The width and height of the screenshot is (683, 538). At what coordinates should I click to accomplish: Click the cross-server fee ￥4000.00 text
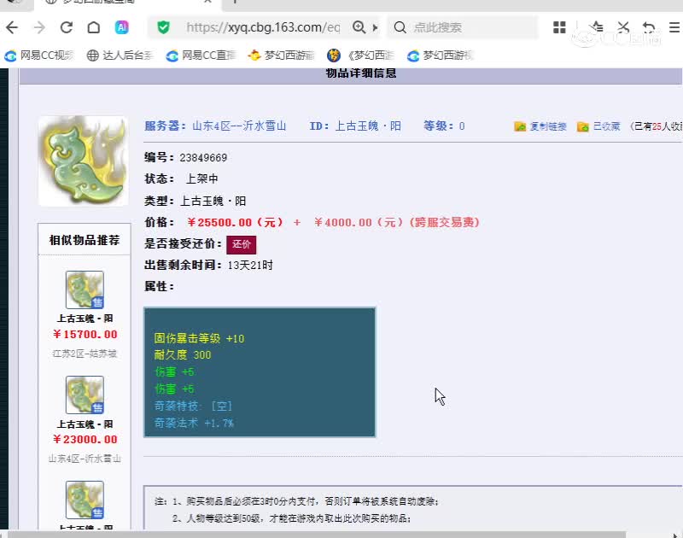pyautogui.click(x=397, y=223)
